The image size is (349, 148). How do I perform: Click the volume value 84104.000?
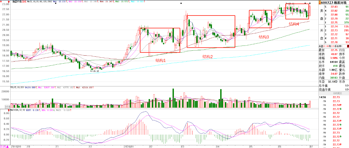point(31,88)
